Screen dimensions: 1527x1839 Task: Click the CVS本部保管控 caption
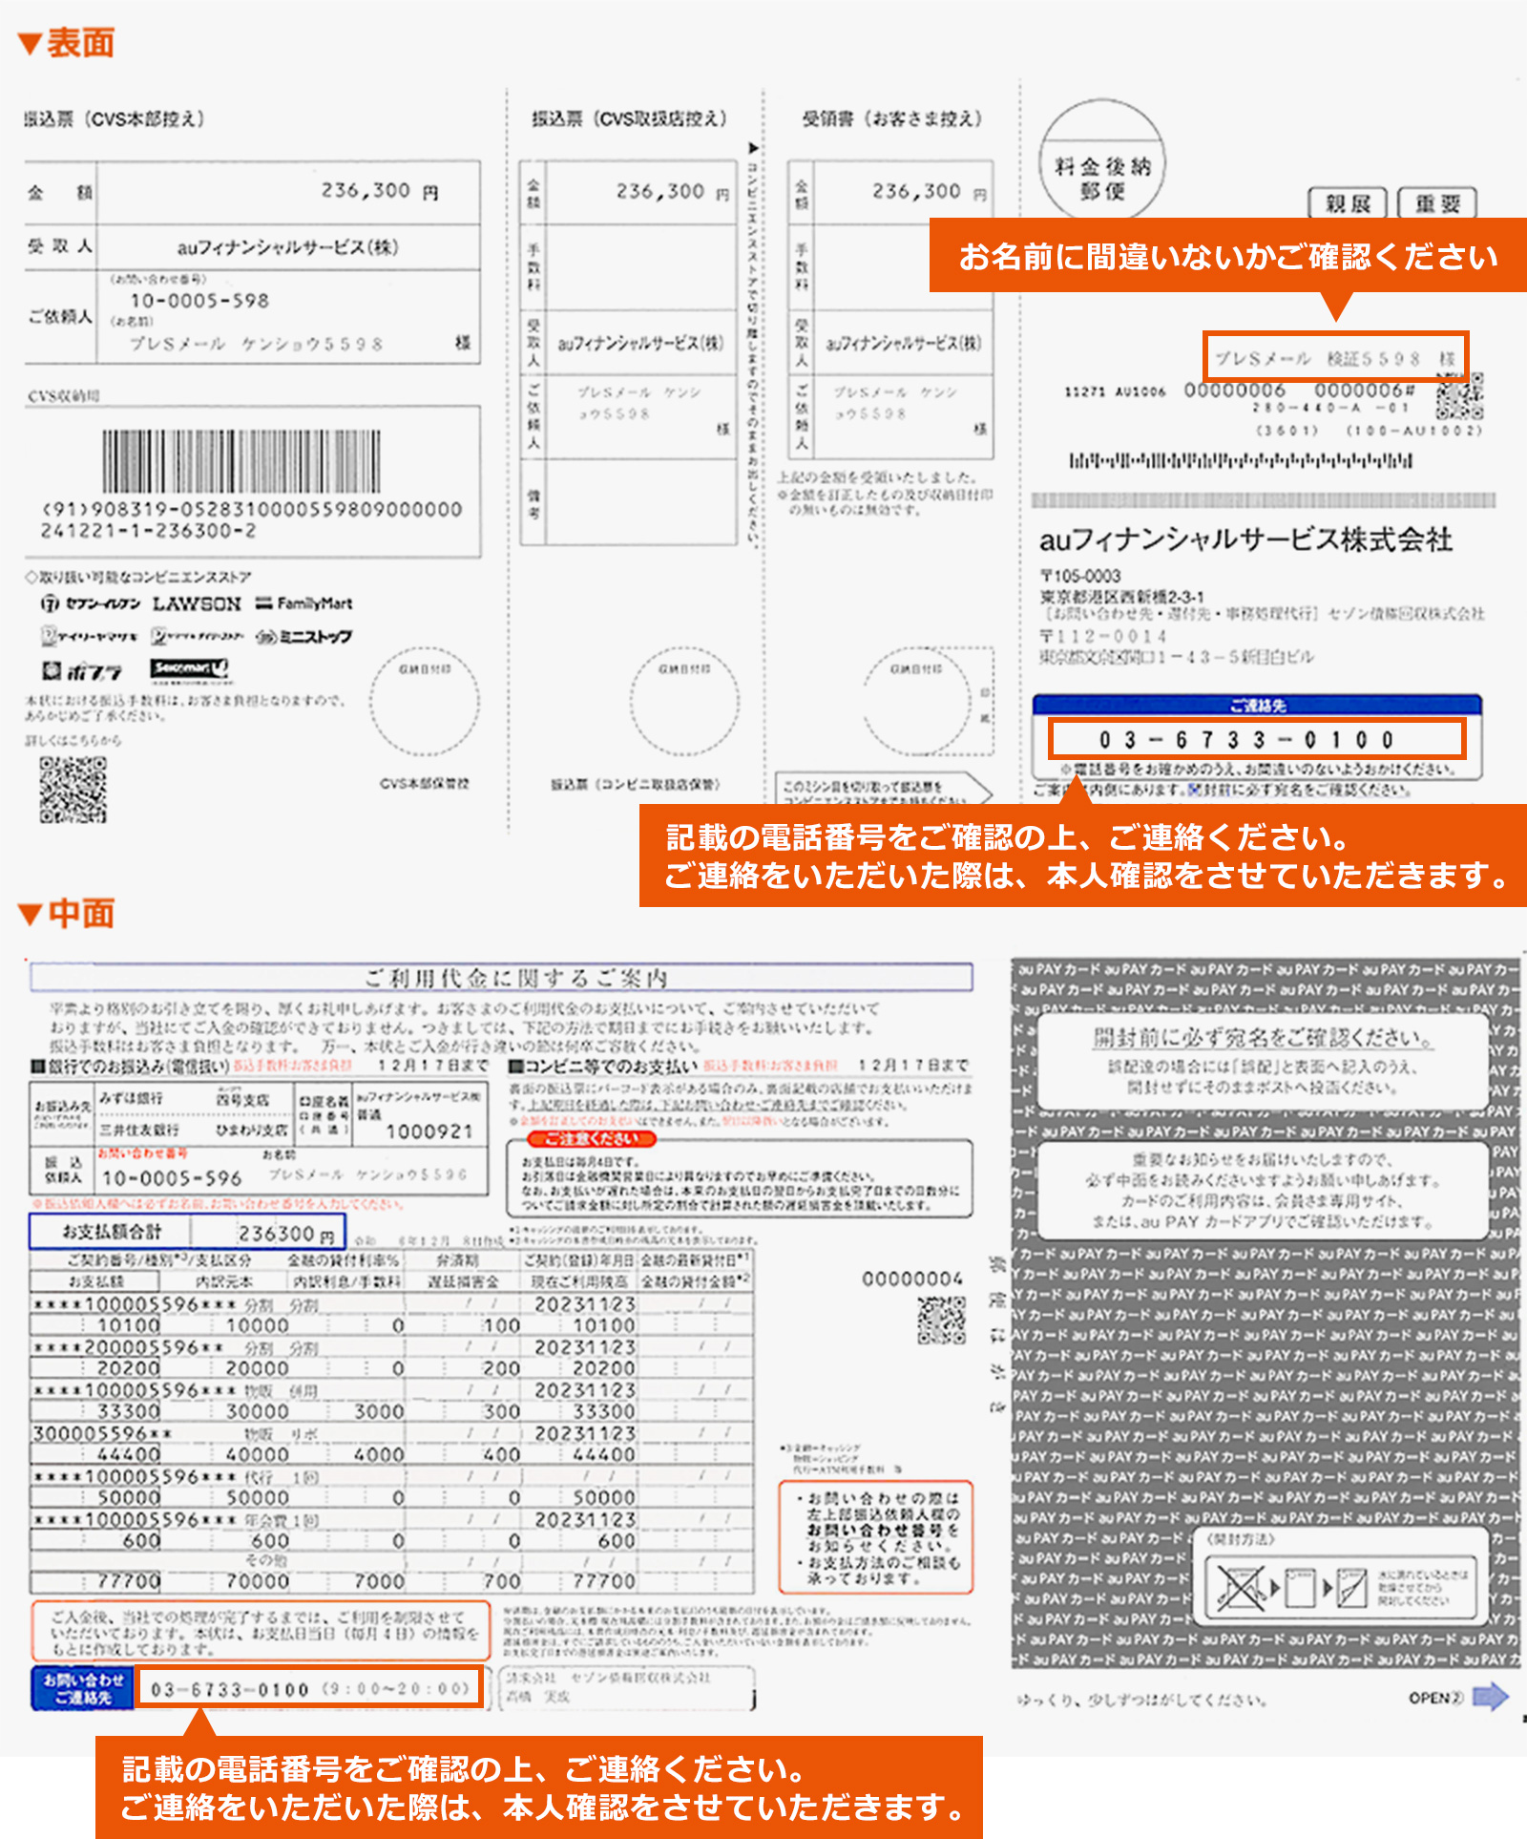tap(424, 784)
